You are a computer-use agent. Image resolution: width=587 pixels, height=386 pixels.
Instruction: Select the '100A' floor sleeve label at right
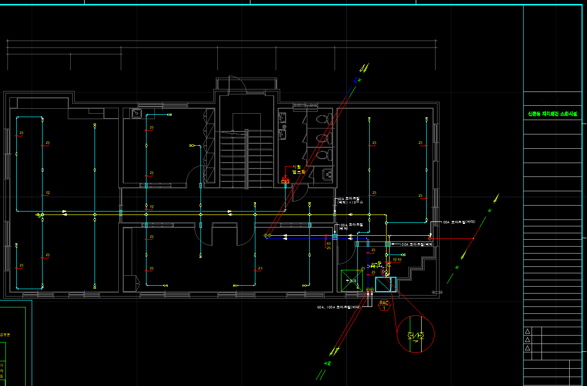click(458, 222)
